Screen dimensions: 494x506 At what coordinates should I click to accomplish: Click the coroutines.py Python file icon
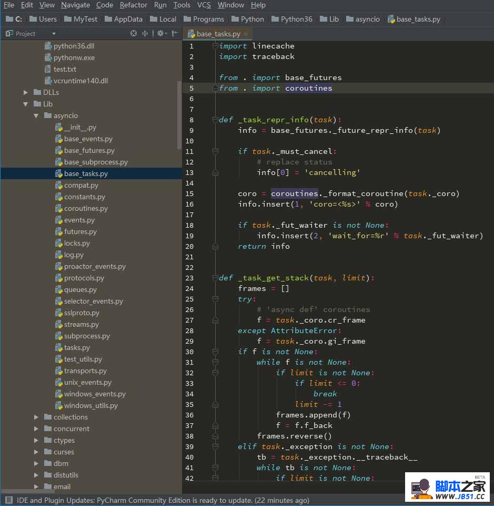58,209
